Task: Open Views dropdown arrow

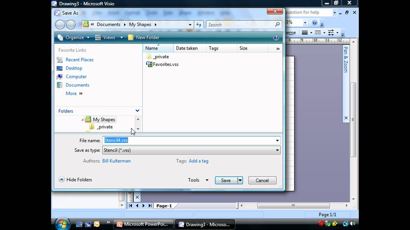Action: point(121,38)
